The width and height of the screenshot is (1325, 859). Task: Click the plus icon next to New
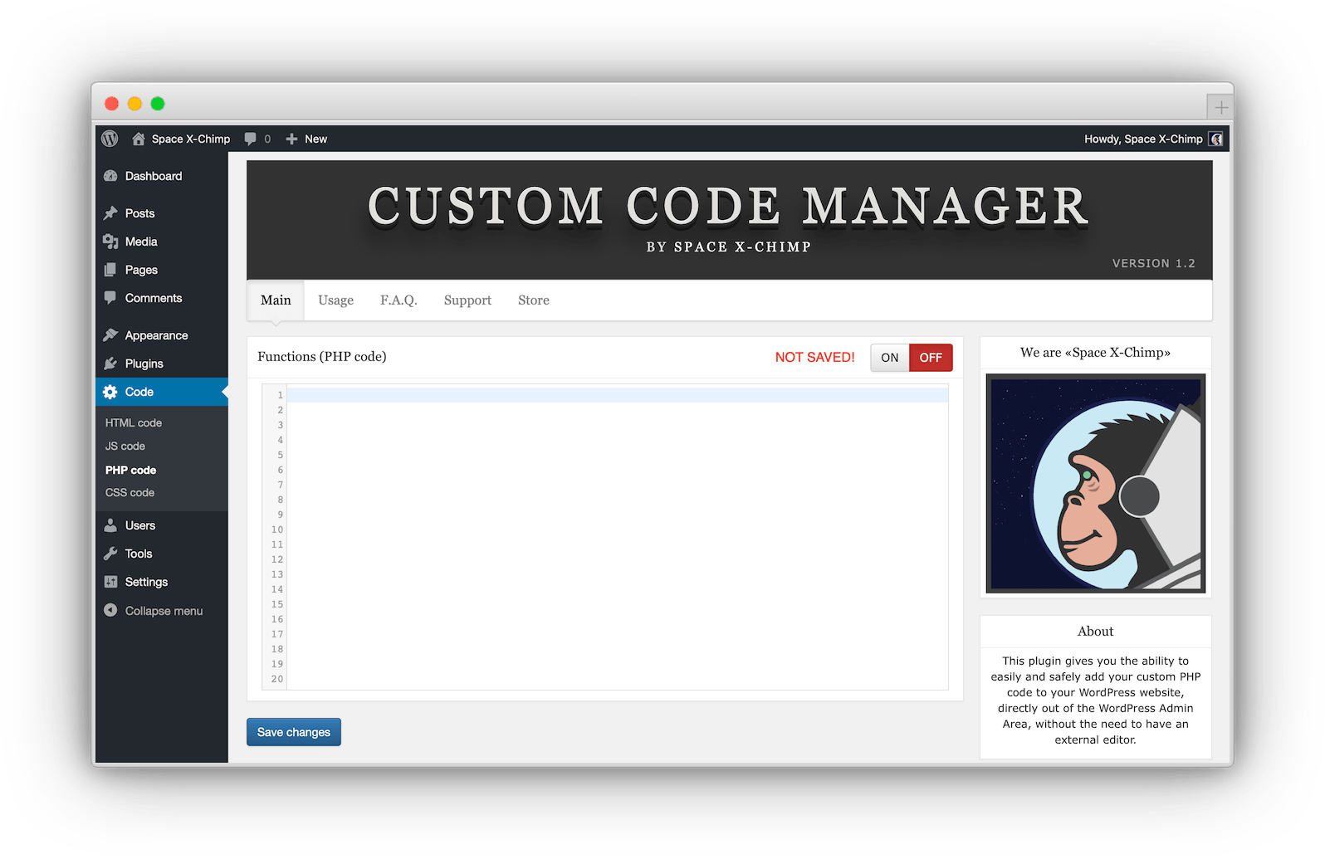click(291, 139)
